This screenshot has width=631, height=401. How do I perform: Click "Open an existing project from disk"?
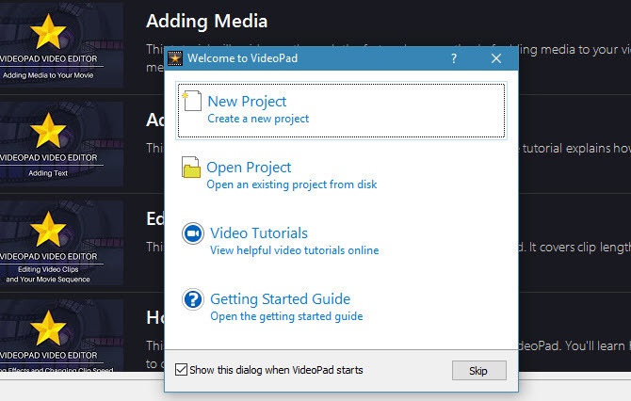click(291, 184)
